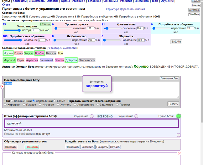Switch to the Инстинкты menu tab
Viewport: 203px width, 165px height.
click(142, 1)
